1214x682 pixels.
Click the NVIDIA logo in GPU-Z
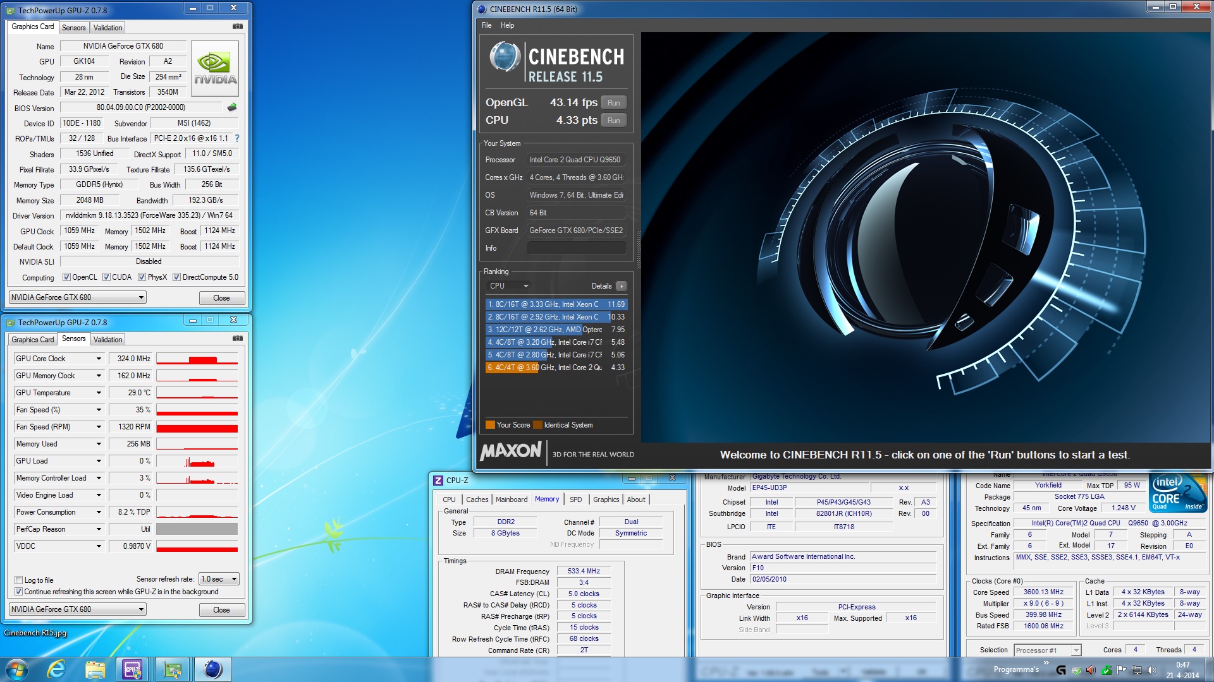point(215,68)
